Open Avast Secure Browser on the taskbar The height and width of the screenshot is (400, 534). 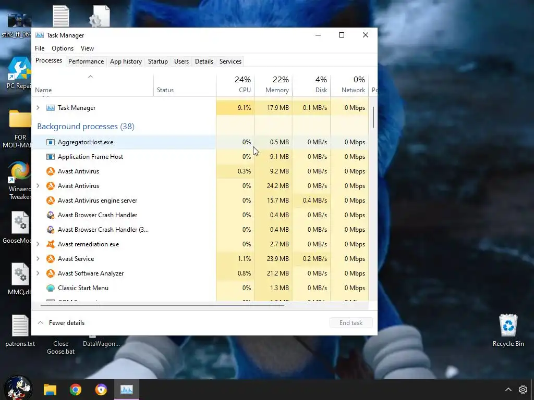(x=101, y=390)
